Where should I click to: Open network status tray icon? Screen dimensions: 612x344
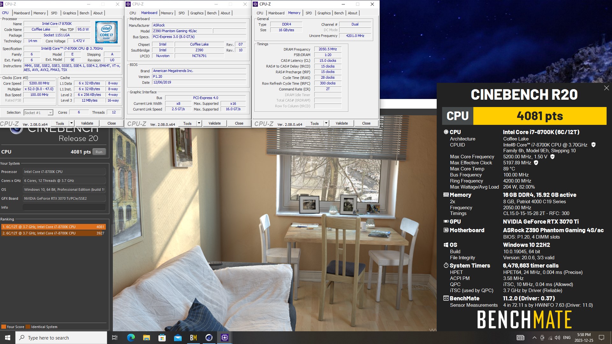point(550,338)
